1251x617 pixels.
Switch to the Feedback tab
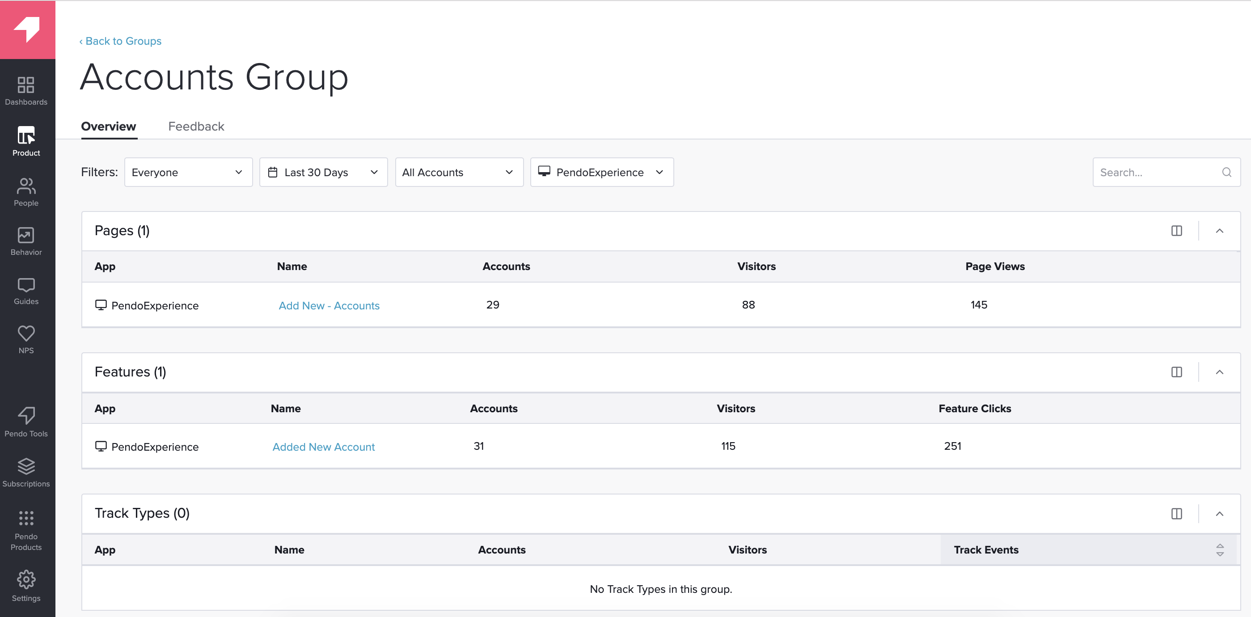(196, 127)
